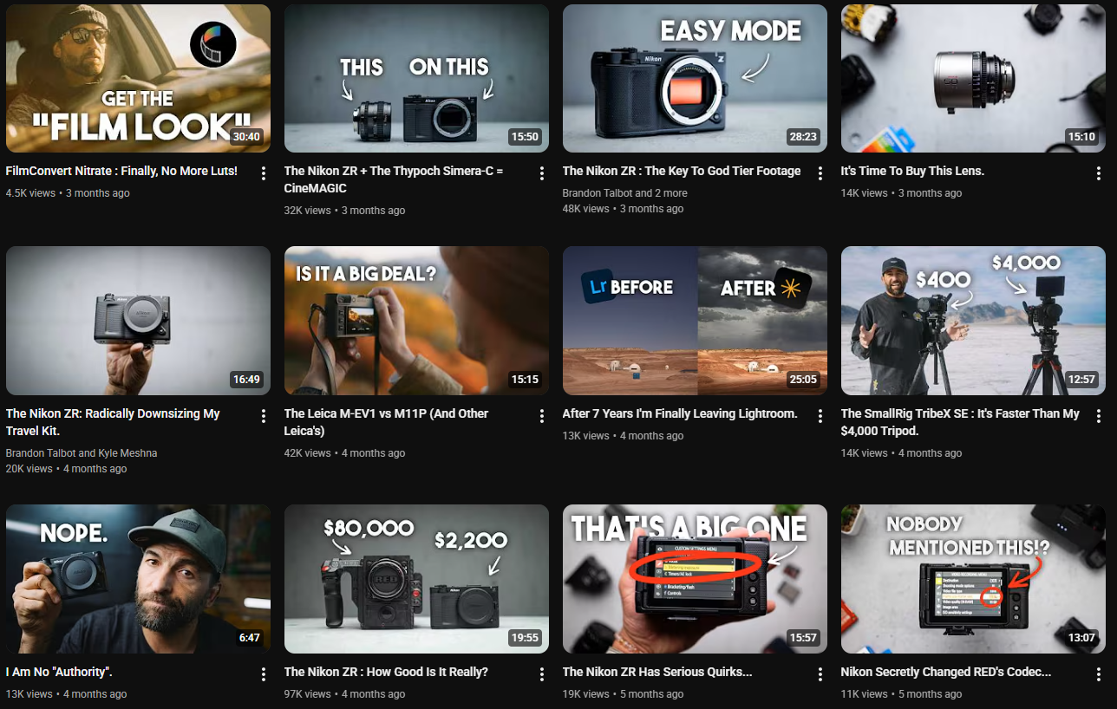Open action menu for Nikon ZR Serious Quirks video

(820, 674)
